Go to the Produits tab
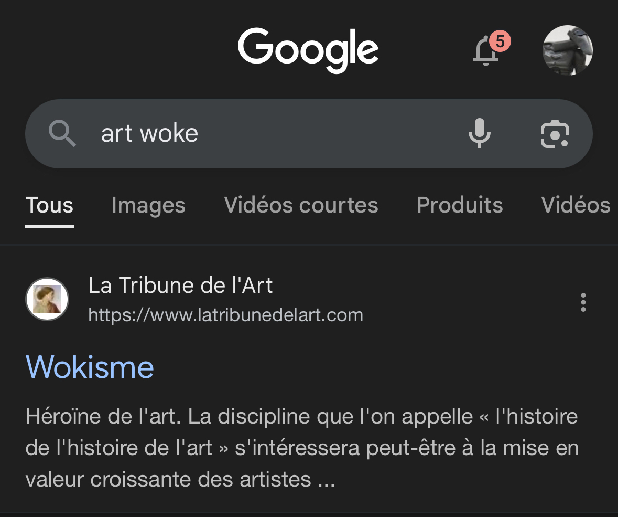Viewport: 618px width, 517px height. (460, 205)
